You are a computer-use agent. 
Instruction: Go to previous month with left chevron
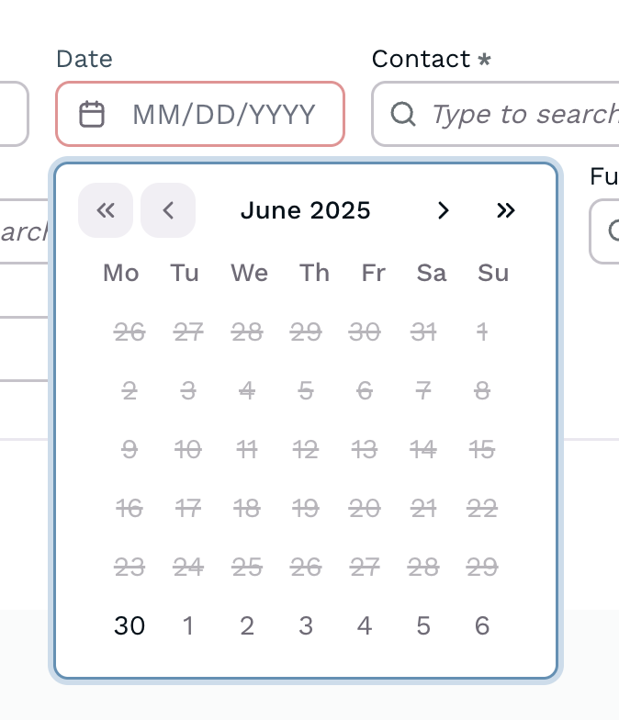coord(168,210)
